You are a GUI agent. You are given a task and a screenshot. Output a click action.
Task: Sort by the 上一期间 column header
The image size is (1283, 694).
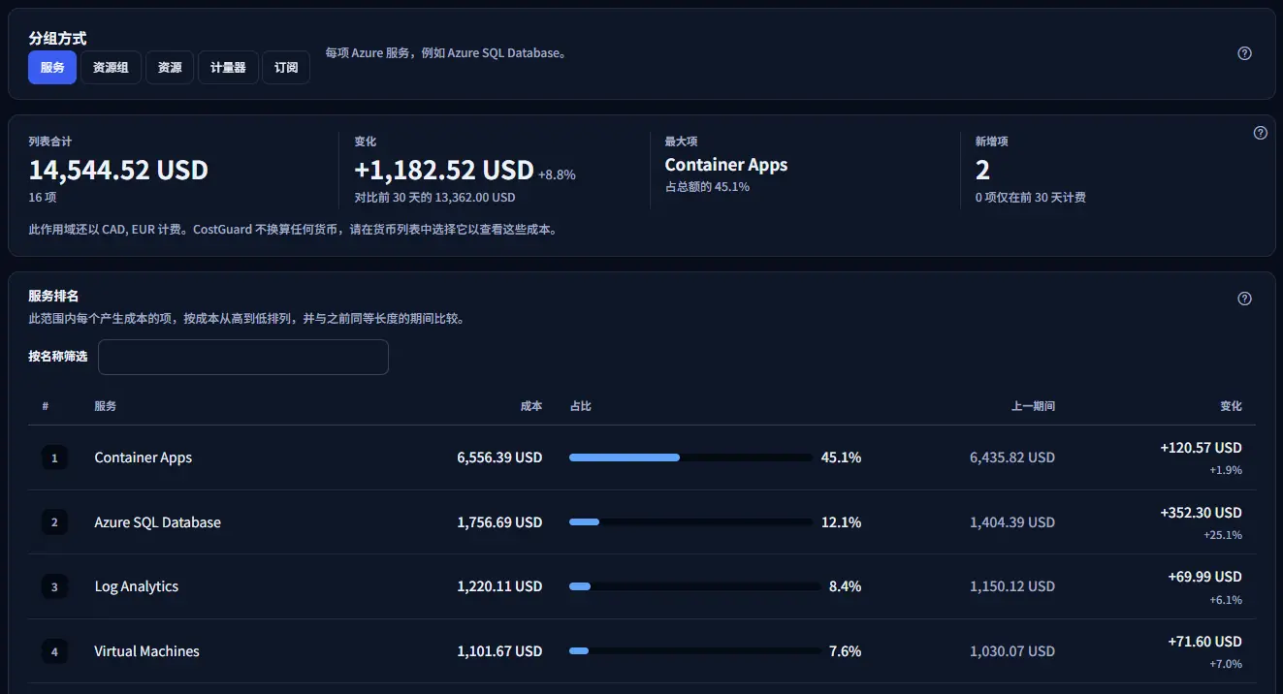coord(1033,406)
